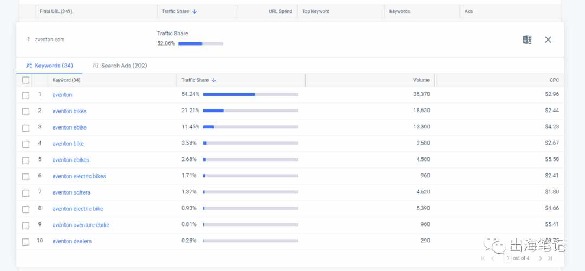
Task: Switch to Keywords (34) tab
Action: [x=49, y=66]
